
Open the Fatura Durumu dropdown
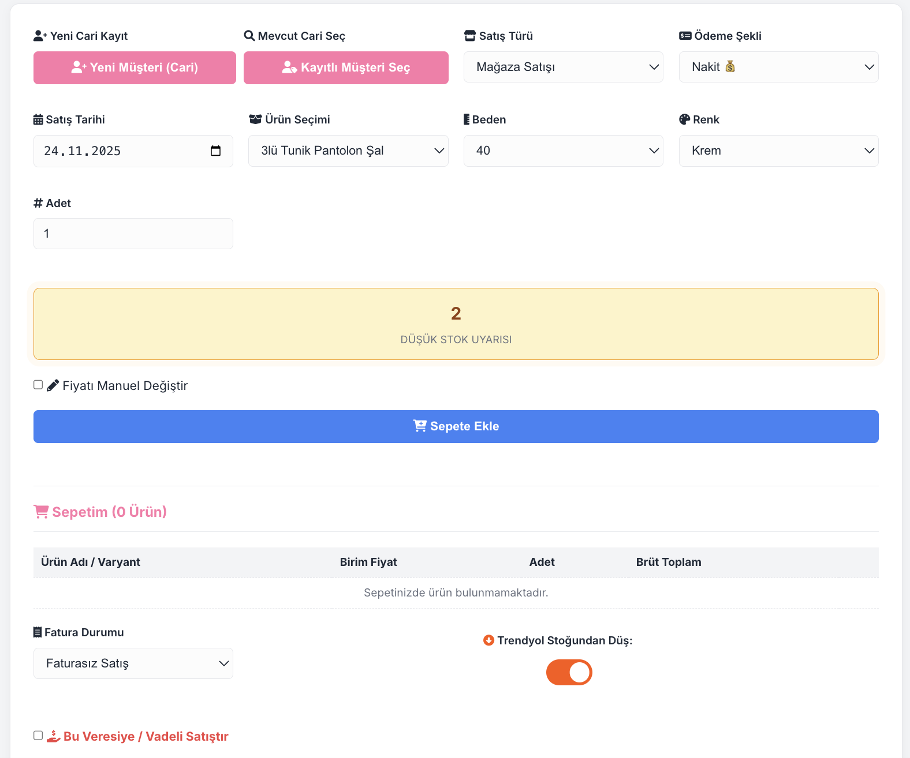pyautogui.click(x=133, y=663)
